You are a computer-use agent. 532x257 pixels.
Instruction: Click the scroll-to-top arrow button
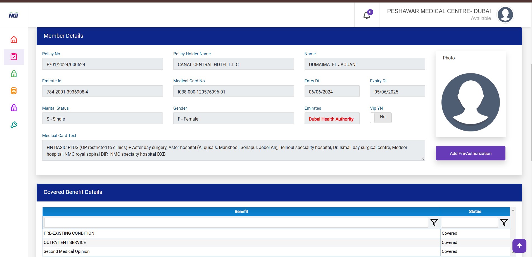519,246
